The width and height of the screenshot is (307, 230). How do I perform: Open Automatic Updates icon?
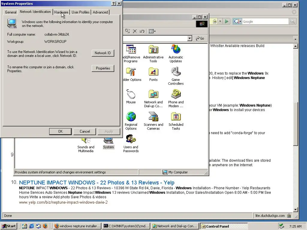pyautogui.click(x=176, y=53)
